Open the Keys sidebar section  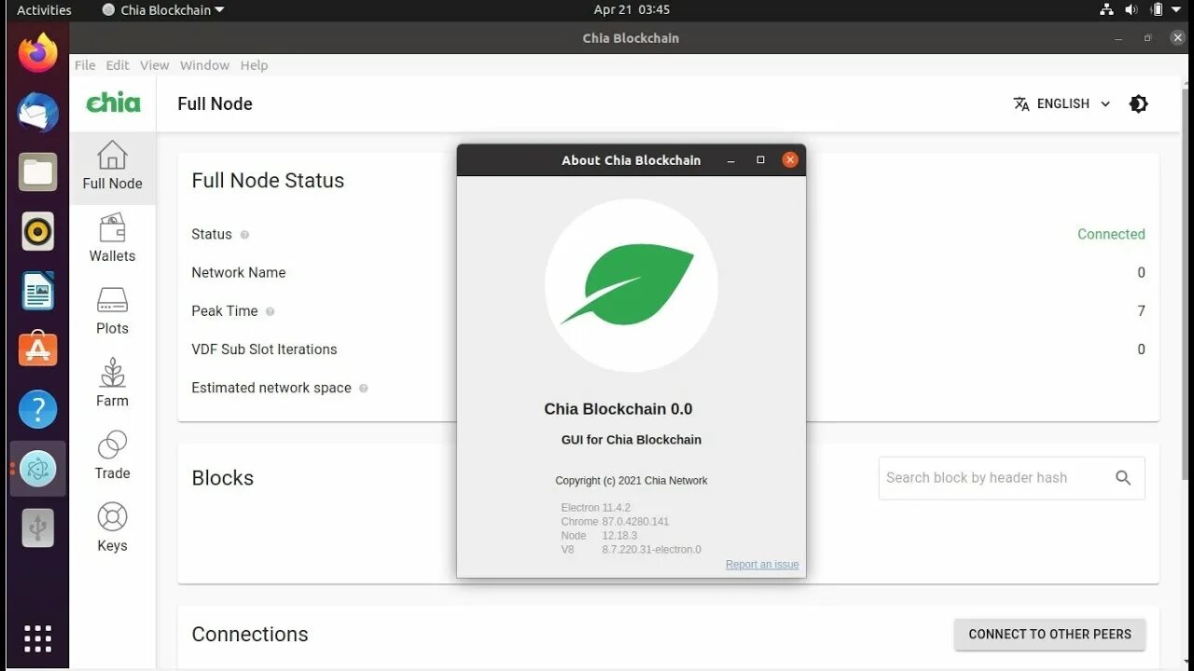(112, 528)
